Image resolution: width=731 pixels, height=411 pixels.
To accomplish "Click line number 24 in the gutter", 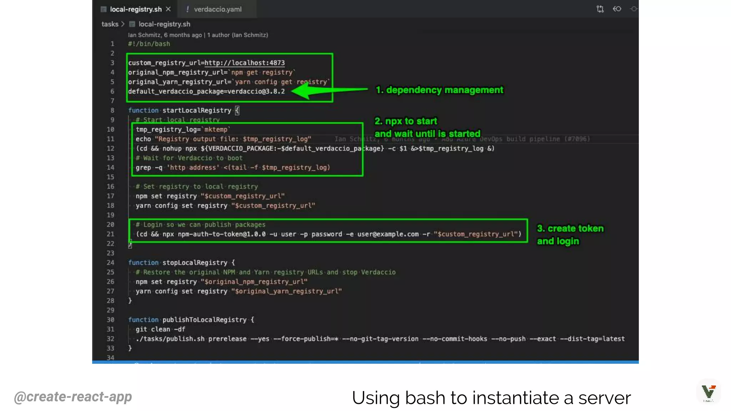I will [110, 263].
